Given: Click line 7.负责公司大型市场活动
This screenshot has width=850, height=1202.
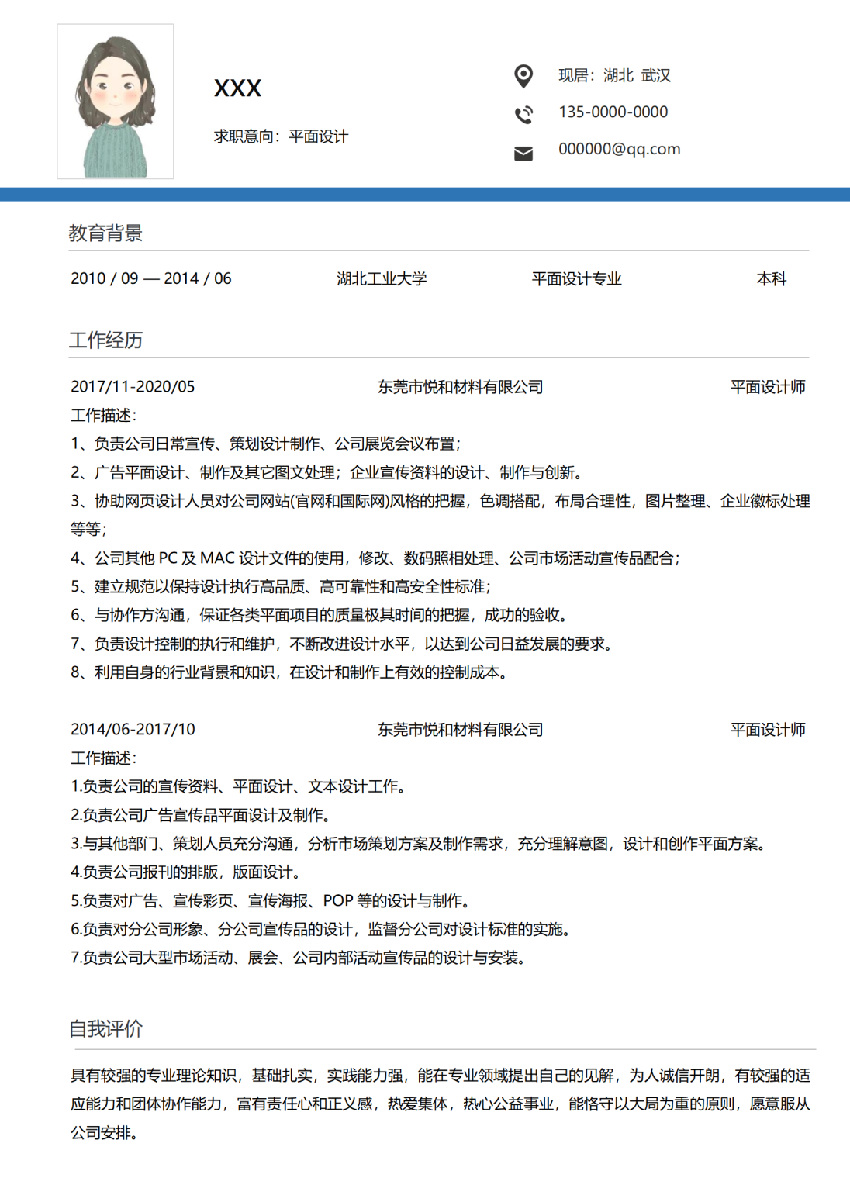Looking at the screenshot, I should click(299, 958).
